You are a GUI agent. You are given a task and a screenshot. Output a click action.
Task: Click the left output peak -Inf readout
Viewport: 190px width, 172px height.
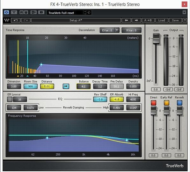tap(168, 89)
